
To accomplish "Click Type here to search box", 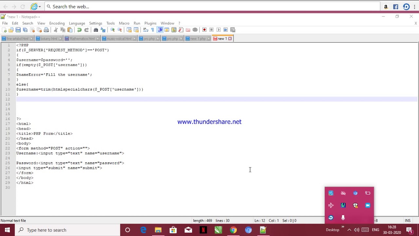I will (x=67, y=230).
